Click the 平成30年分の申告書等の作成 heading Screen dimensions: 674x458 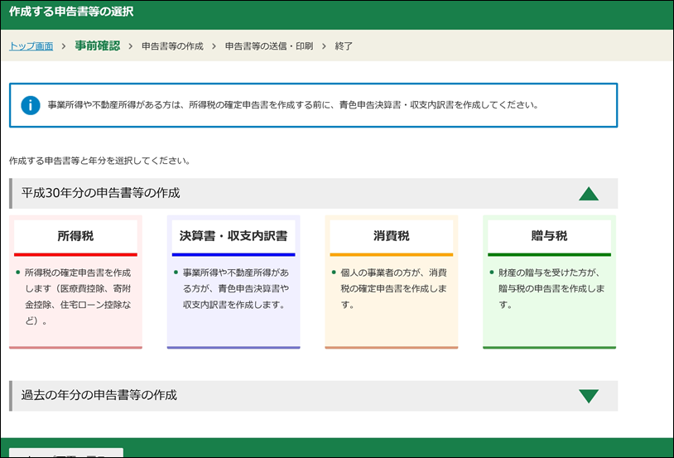[100, 193]
